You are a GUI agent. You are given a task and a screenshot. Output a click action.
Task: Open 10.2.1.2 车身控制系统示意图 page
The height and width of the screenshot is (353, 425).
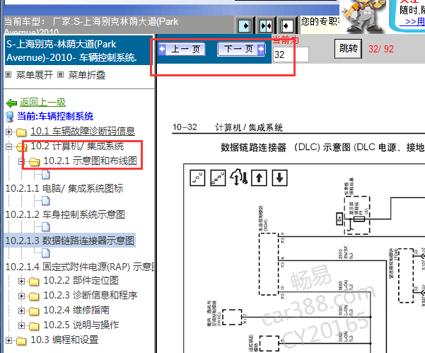[65, 214]
